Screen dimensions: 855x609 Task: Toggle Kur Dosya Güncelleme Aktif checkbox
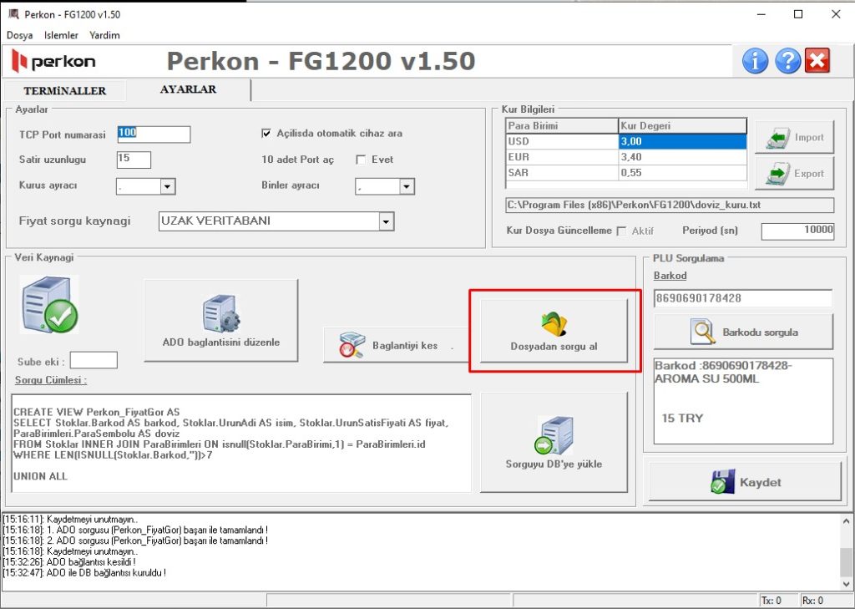[x=621, y=231]
